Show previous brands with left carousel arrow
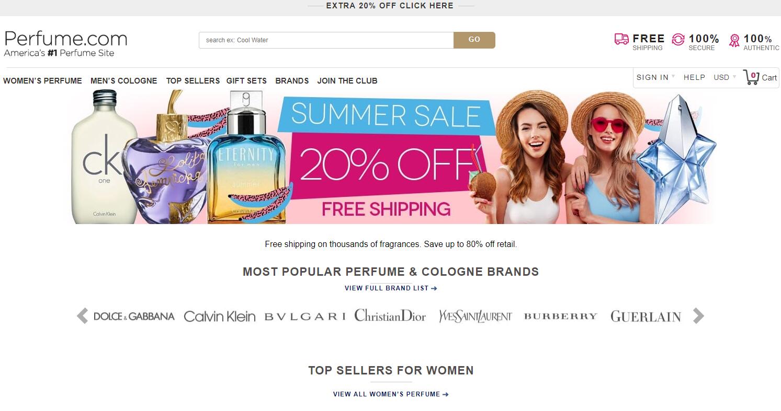This screenshot has width=781, height=411. [x=82, y=316]
